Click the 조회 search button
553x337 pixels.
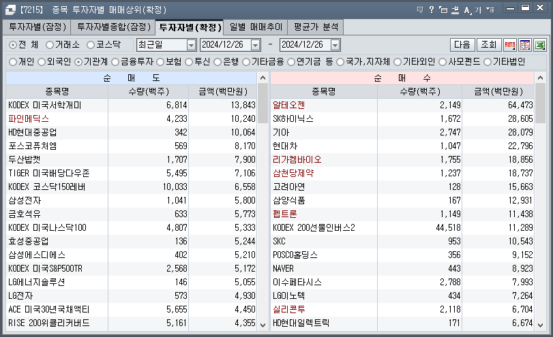pyautogui.click(x=489, y=45)
